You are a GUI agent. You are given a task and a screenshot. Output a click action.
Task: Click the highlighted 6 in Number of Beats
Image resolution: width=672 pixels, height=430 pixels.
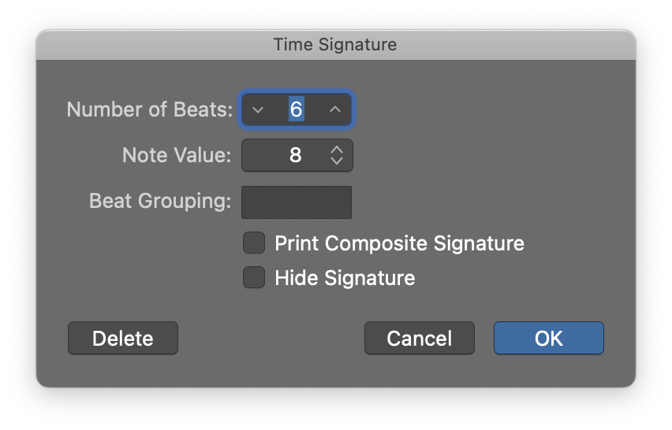click(x=296, y=109)
